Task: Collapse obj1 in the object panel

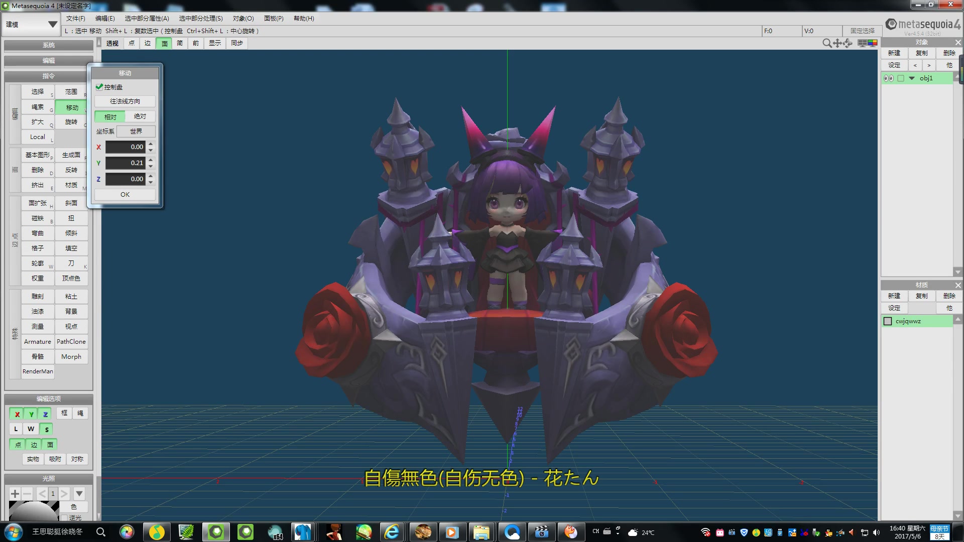Action: pos(913,78)
